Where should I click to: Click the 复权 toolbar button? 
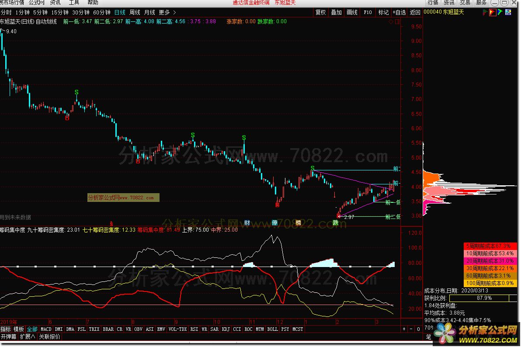click(321, 12)
